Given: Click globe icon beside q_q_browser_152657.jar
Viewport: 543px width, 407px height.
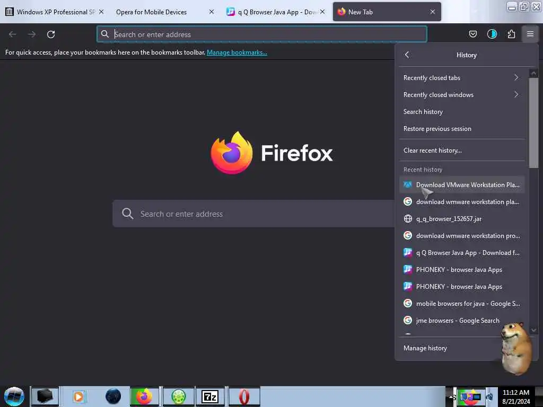Looking at the screenshot, I should point(408,219).
